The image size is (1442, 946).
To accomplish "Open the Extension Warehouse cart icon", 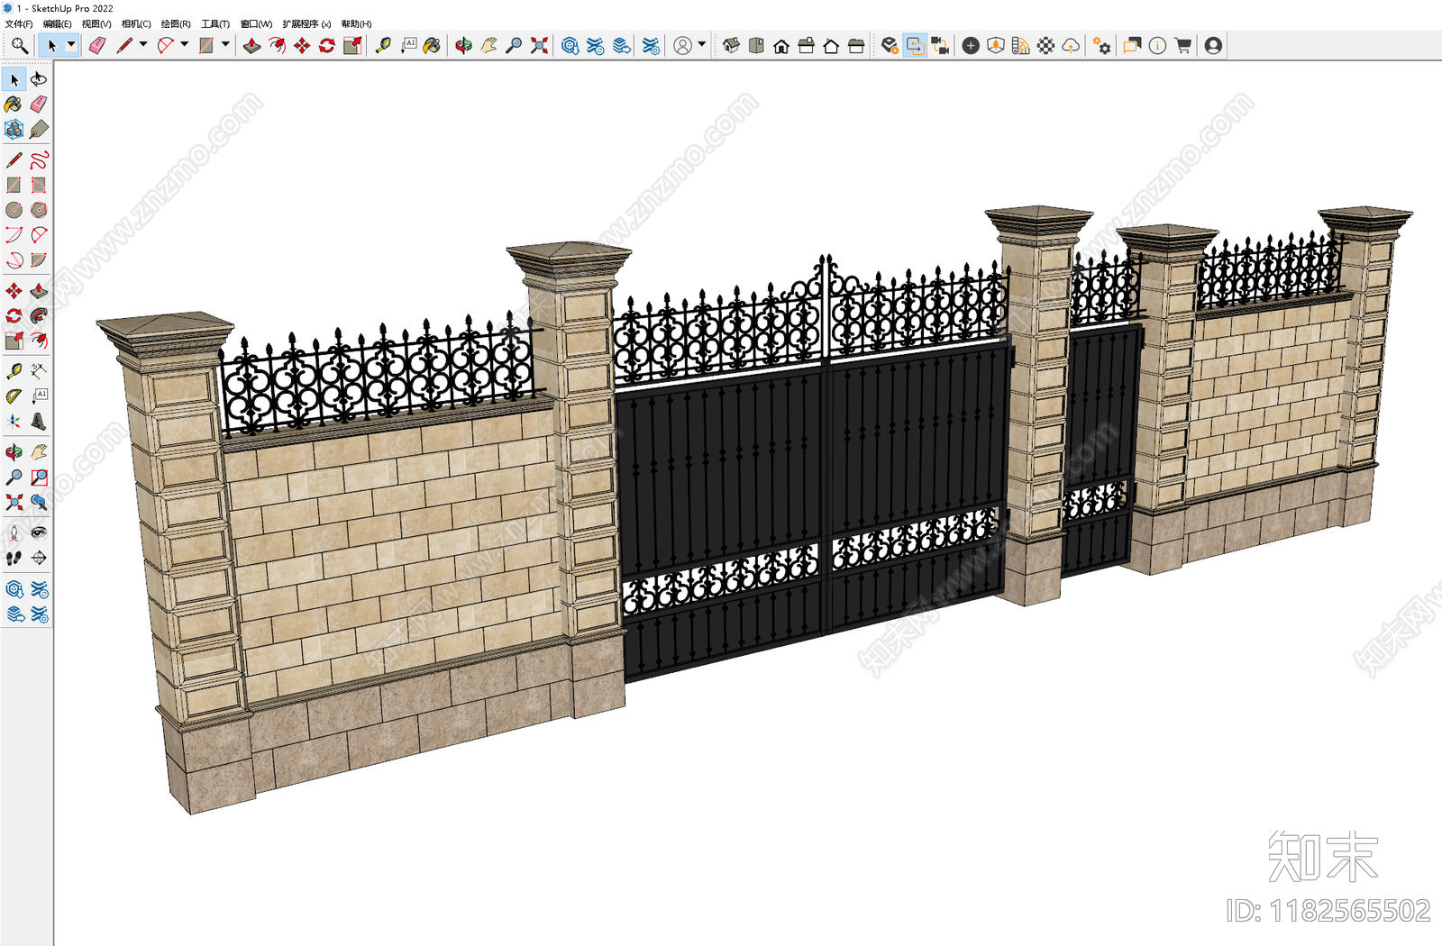I will pyautogui.click(x=1183, y=45).
